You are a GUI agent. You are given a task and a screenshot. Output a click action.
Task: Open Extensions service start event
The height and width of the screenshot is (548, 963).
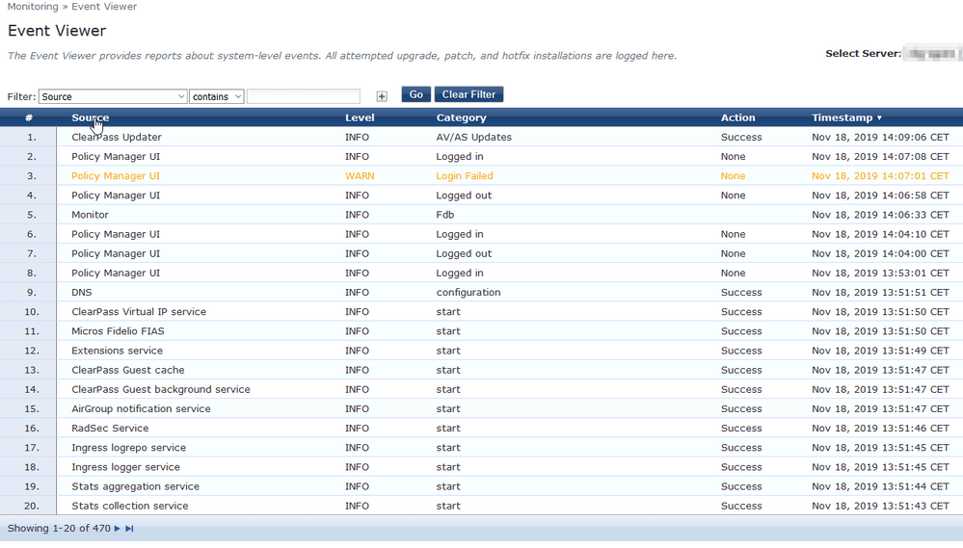point(482,351)
